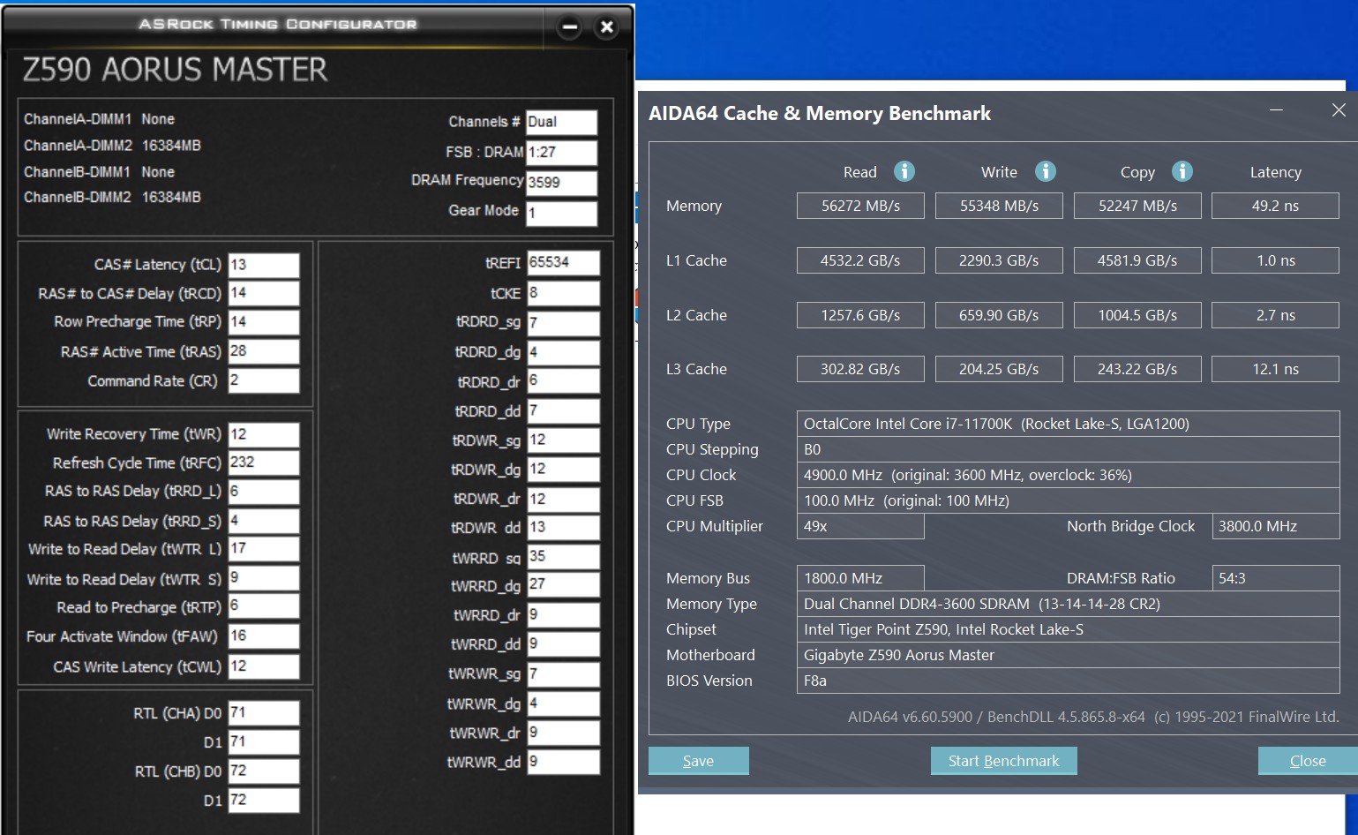Screen dimensions: 1358x835
Task: Select the tRDWR_sg field
Action: [x=564, y=440]
